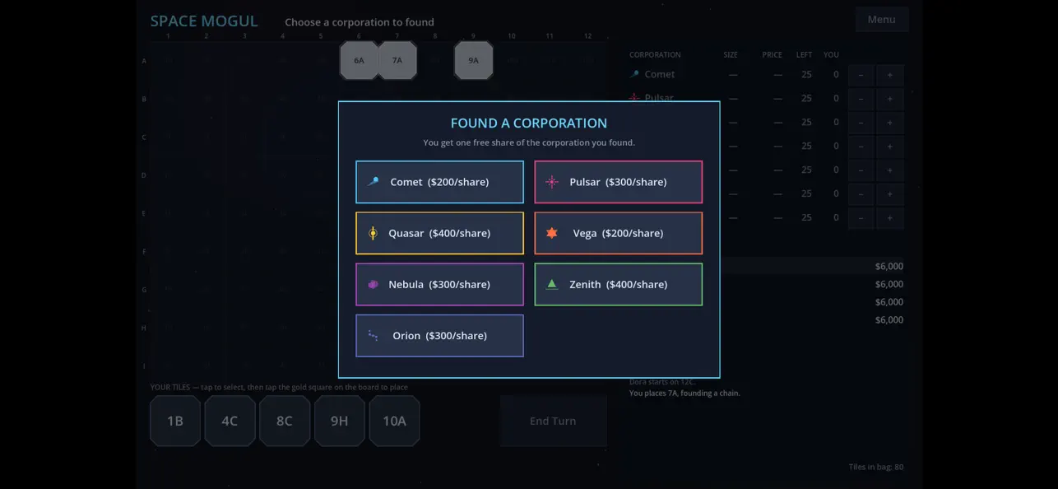The width and height of the screenshot is (1058, 489).
Task: Click the green Zenith triangle icon
Action: point(552,284)
